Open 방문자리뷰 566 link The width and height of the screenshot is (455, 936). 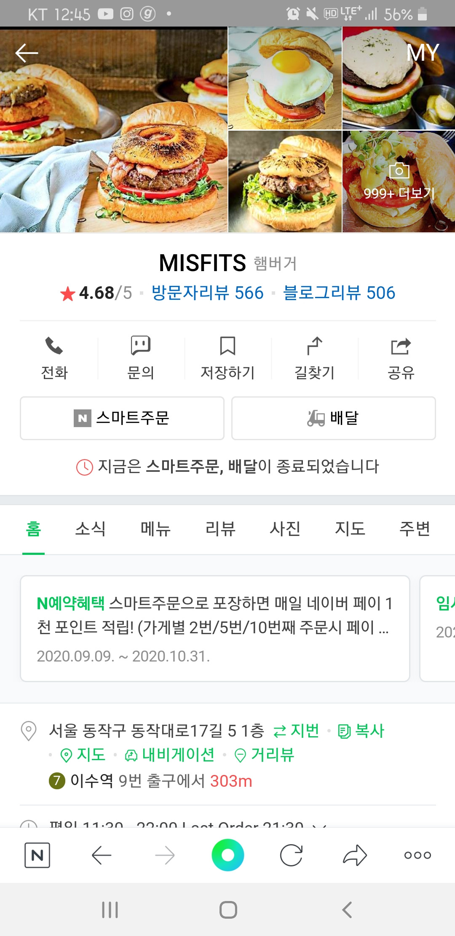pyautogui.click(x=207, y=293)
